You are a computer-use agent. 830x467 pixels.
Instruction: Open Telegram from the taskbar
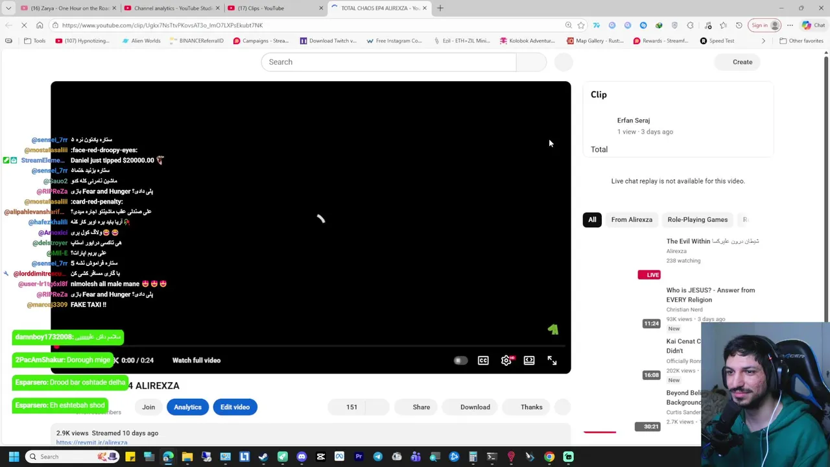click(x=377, y=457)
